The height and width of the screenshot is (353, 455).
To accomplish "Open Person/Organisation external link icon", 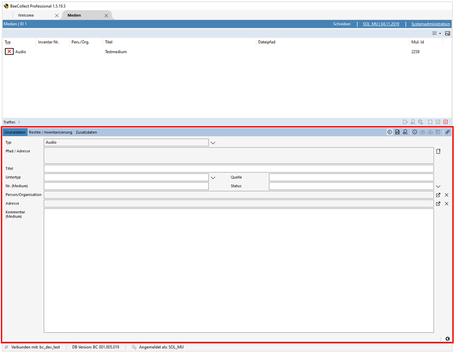I will point(438,195).
